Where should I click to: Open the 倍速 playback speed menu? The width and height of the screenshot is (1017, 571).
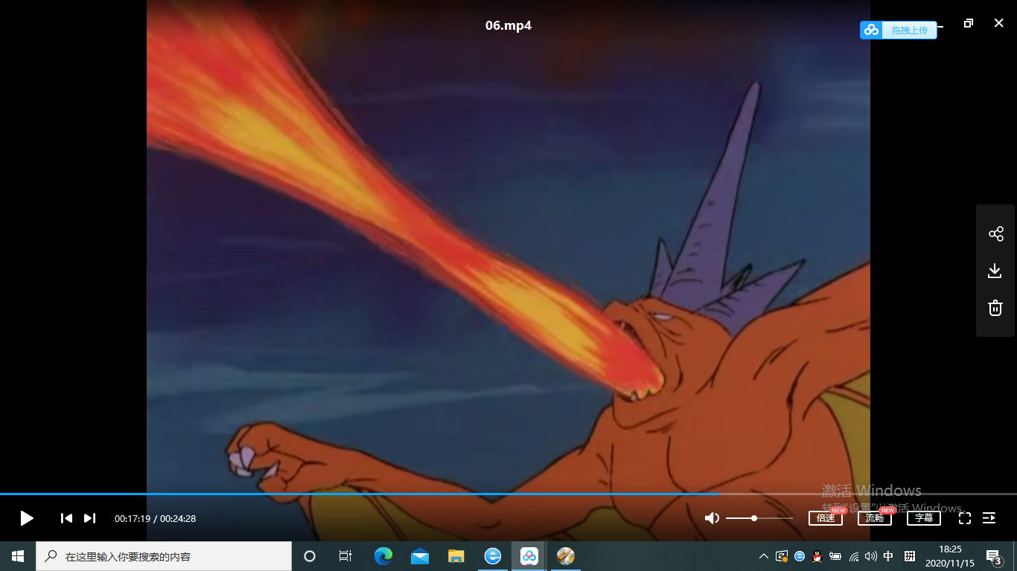tap(826, 518)
